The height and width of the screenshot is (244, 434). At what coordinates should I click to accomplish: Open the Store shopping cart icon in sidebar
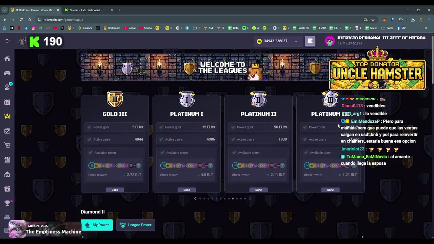[7, 145]
